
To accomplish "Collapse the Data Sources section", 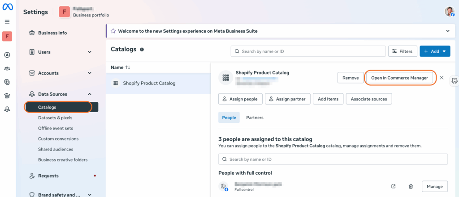I will [90, 94].
